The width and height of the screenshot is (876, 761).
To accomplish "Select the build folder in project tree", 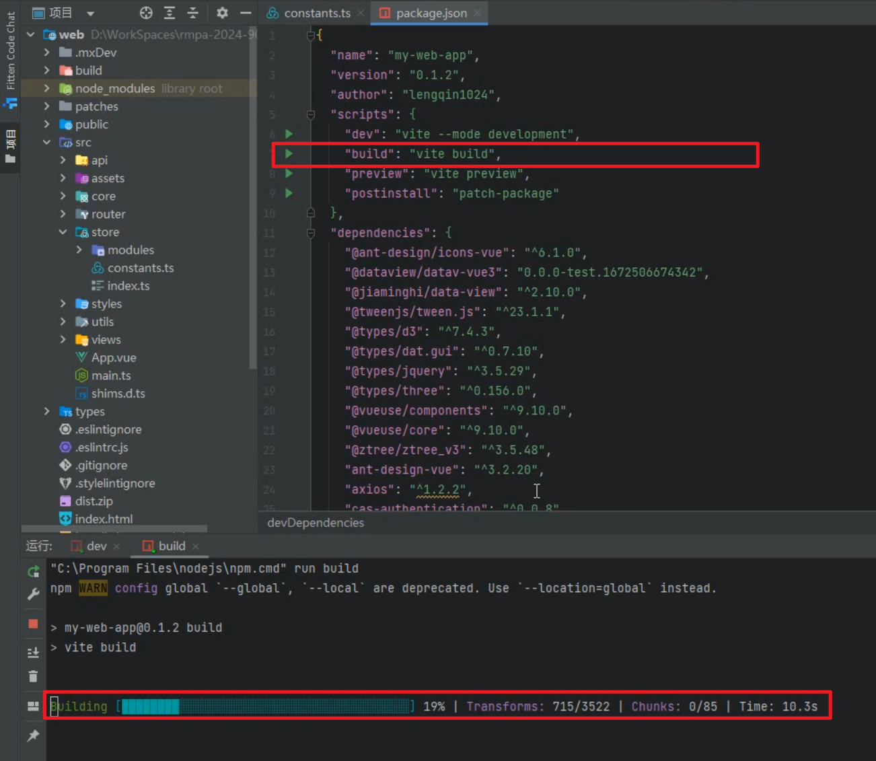I will (x=89, y=71).
